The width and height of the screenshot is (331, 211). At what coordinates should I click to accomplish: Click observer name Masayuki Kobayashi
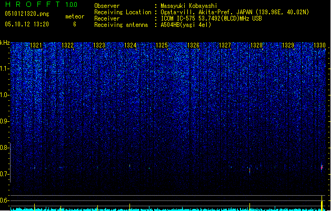tap(189, 6)
